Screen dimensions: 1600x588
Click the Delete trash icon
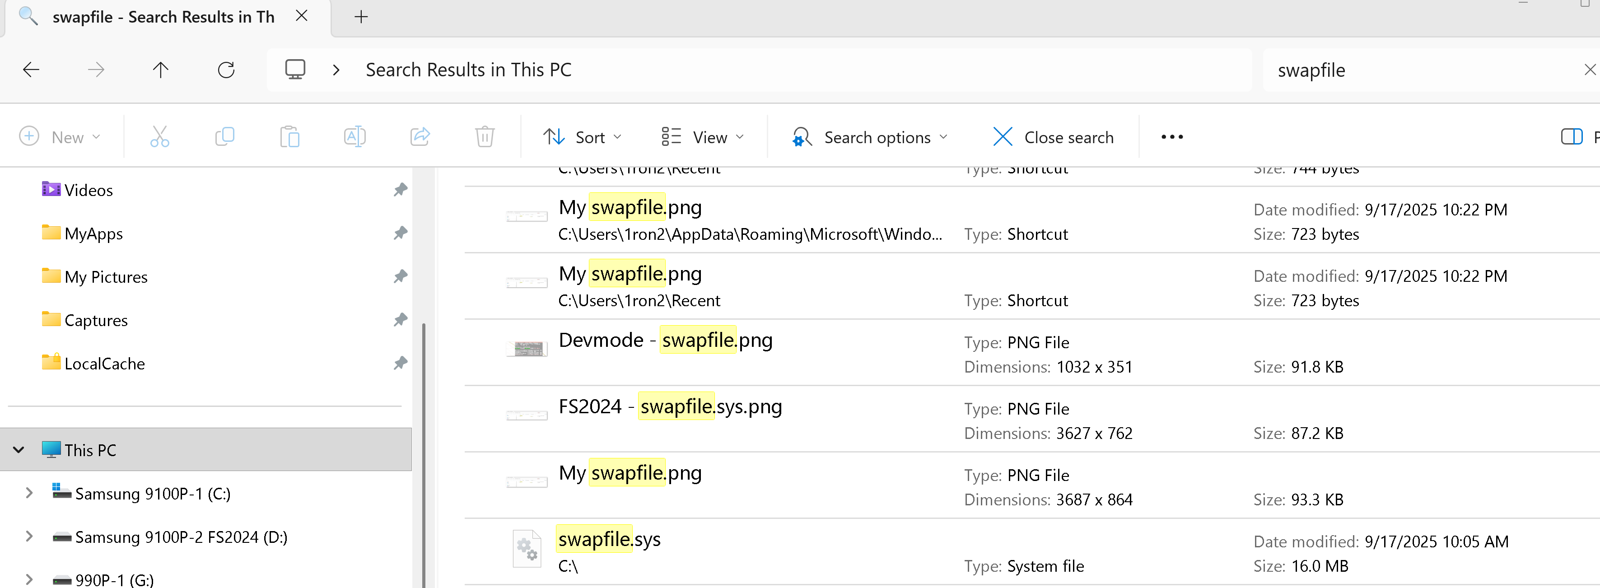[485, 136]
